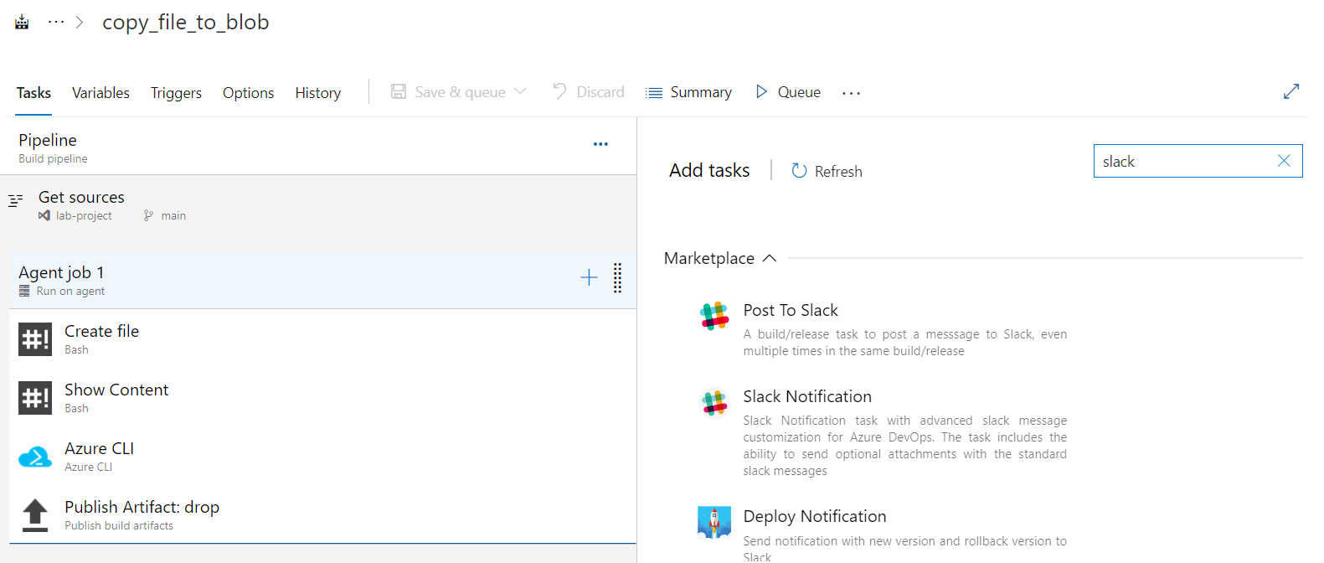Open the Variables tab
Viewport: 1324px width, 563px height.
(x=100, y=92)
